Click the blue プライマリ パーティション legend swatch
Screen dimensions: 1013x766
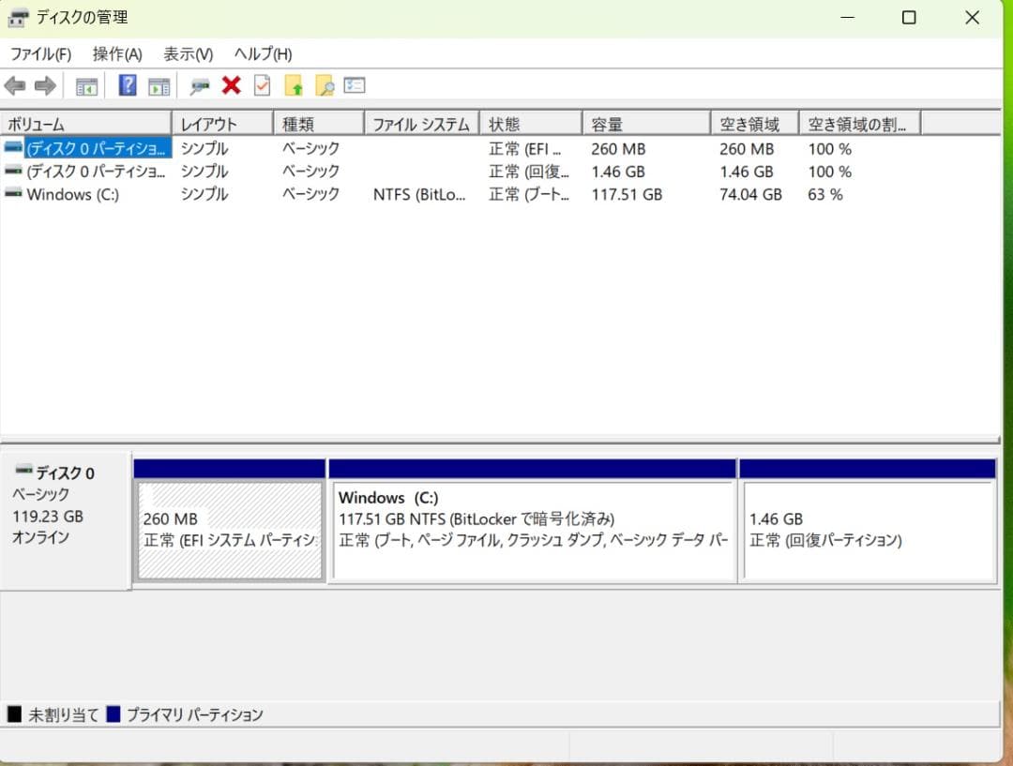coord(113,714)
